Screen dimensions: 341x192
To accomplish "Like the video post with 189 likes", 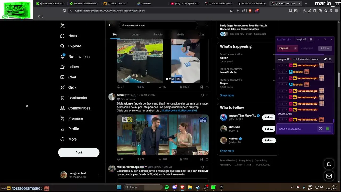I will coord(162,87).
